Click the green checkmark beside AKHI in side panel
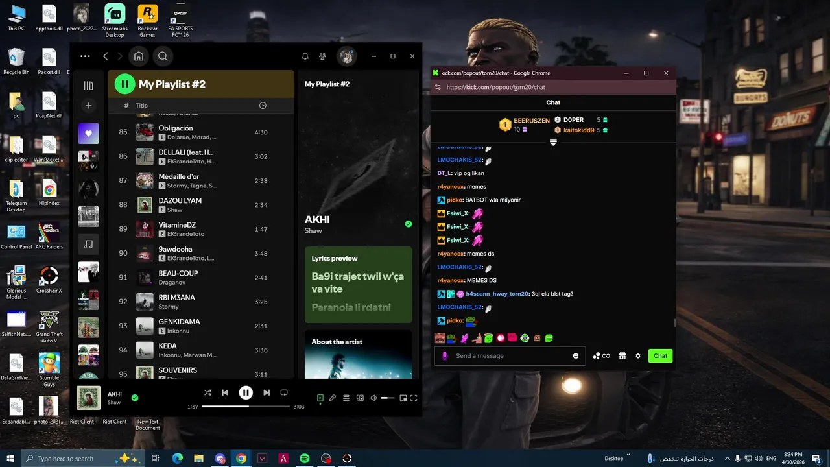The width and height of the screenshot is (830, 467). (x=409, y=224)
